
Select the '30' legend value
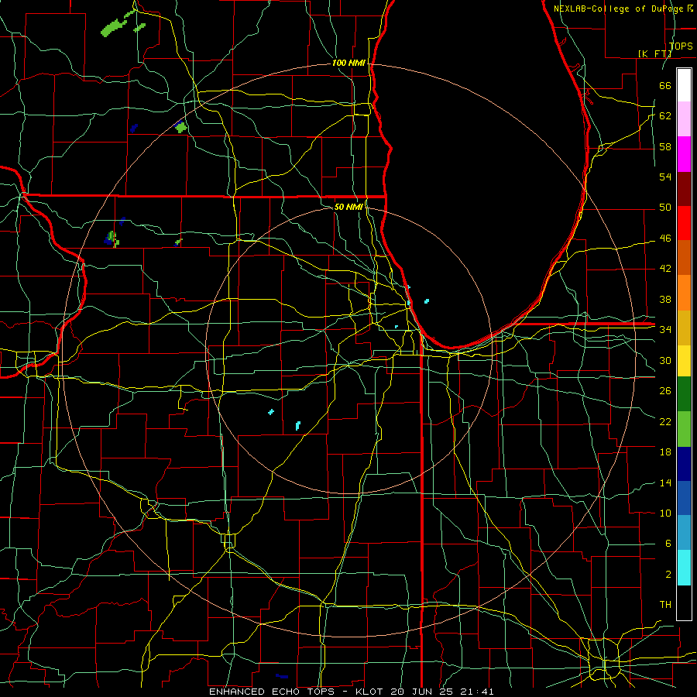(665, 360)
